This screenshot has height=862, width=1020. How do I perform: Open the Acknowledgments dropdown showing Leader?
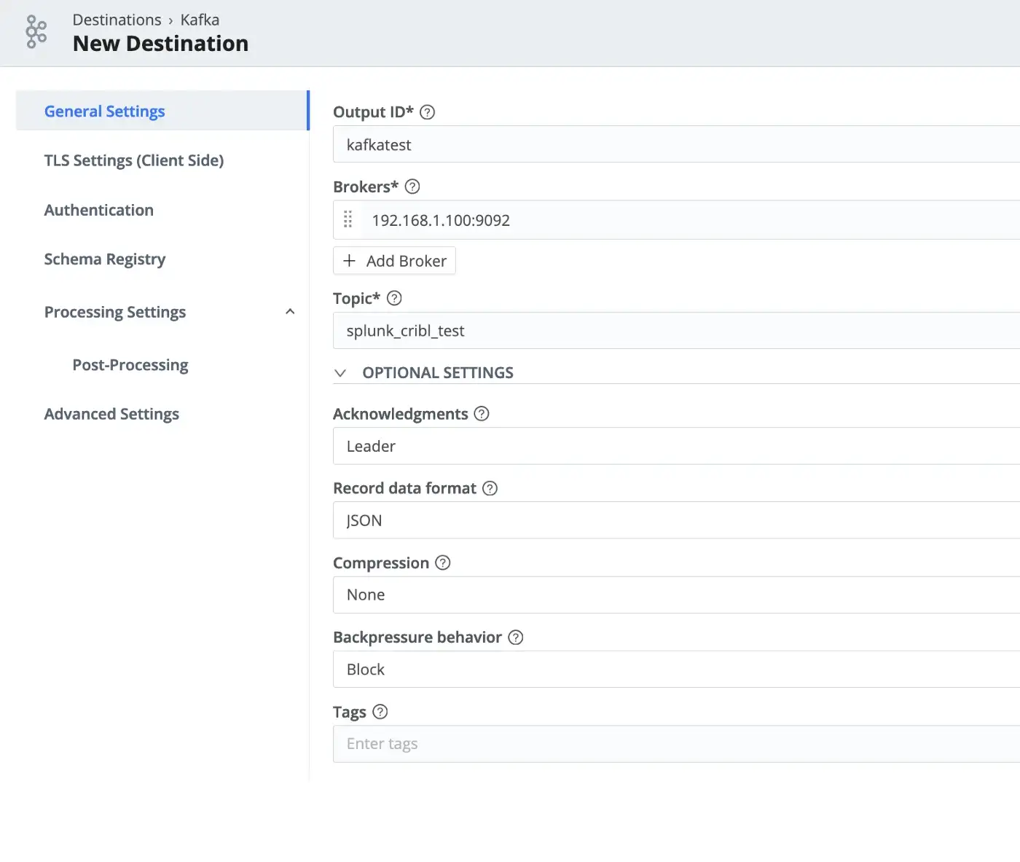pos(676,446)
